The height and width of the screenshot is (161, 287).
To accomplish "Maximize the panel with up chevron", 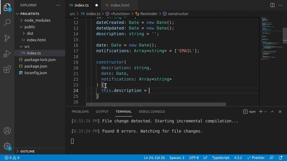I will click(x=272, y=111).
